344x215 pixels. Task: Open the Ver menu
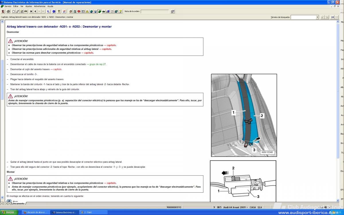[22, 6]
